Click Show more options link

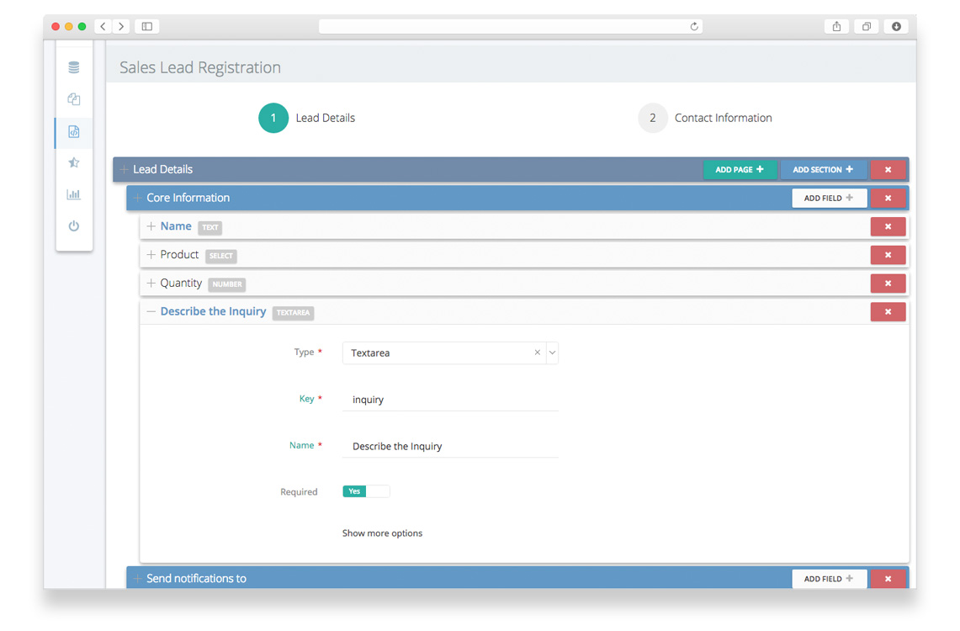[382, 533]
